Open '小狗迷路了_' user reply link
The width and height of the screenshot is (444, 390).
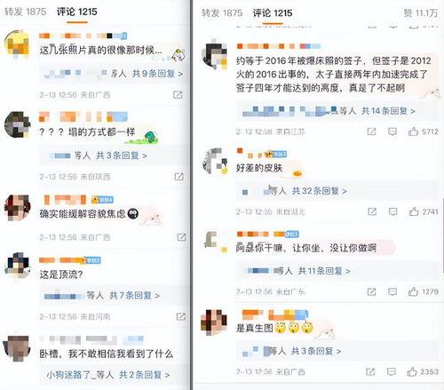(70, 375)
